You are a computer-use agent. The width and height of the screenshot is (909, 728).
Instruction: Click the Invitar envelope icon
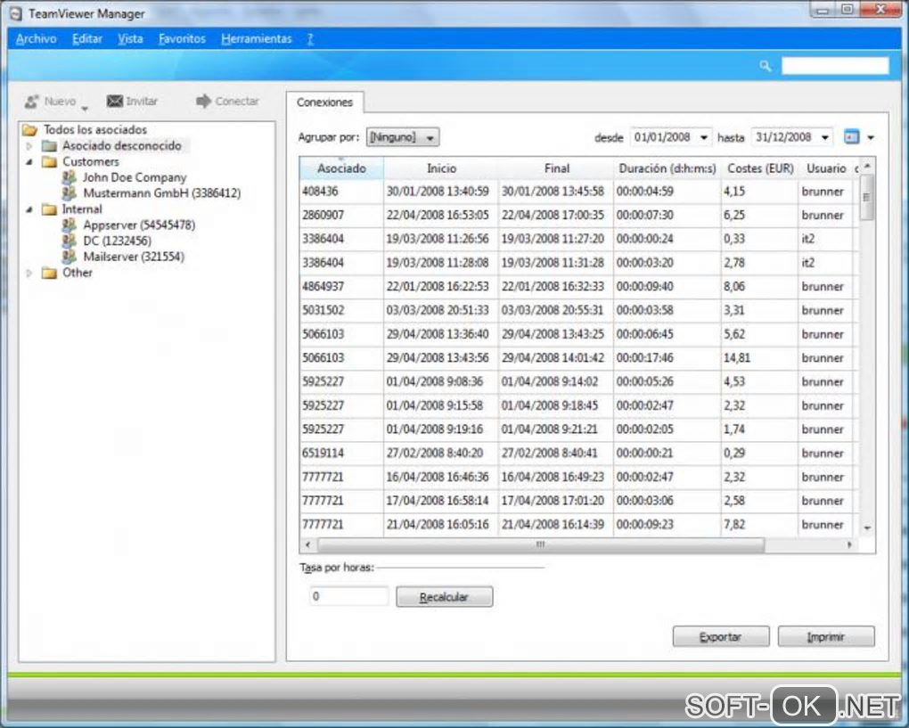coord(115,101)
